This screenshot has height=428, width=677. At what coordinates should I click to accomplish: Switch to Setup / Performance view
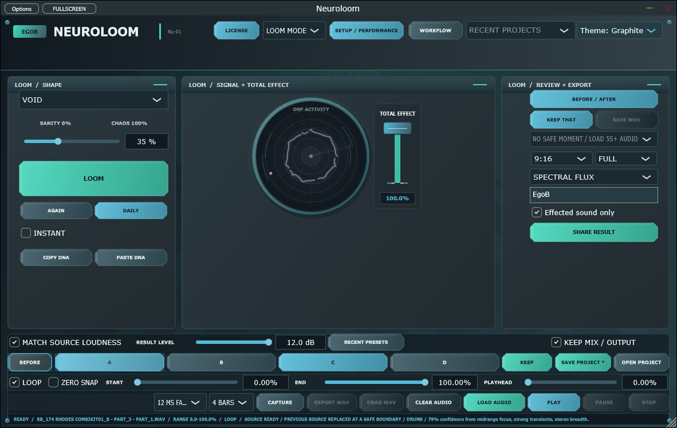pyautogui.click(x=367, y=31)
